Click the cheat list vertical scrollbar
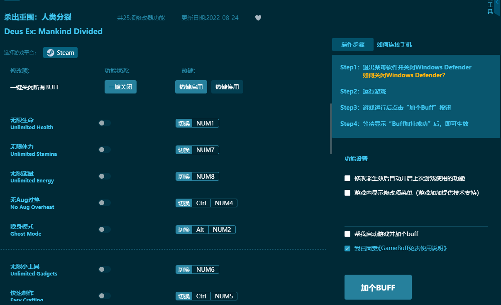Viewport: 501px width, 305px height. (331, 129)
